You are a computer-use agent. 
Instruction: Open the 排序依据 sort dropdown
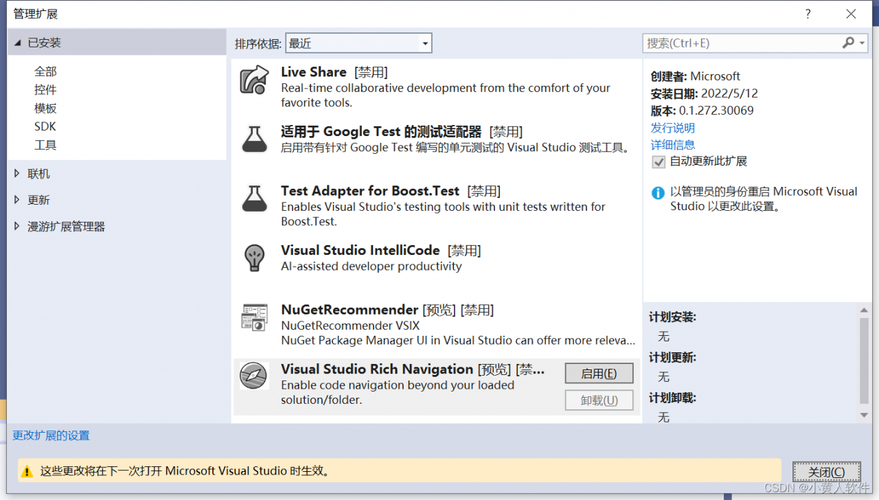pos(358,43)
